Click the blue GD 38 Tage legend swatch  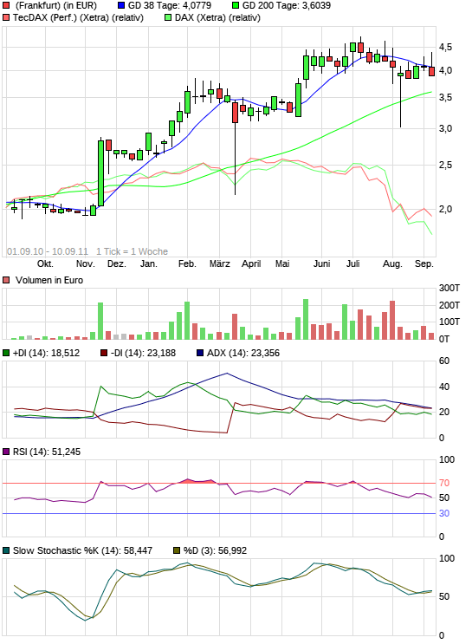coord(121,6)
